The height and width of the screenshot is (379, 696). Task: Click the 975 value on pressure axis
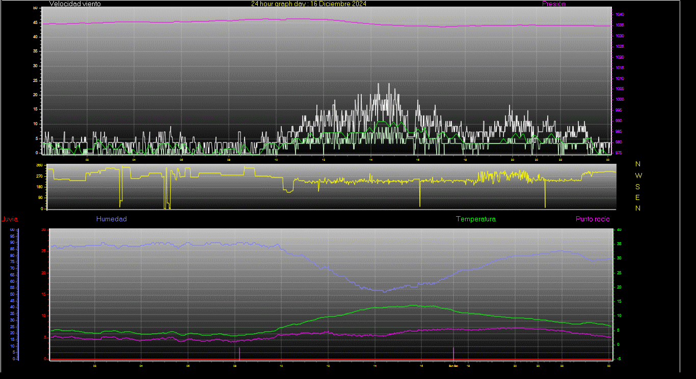pos(618,153)
